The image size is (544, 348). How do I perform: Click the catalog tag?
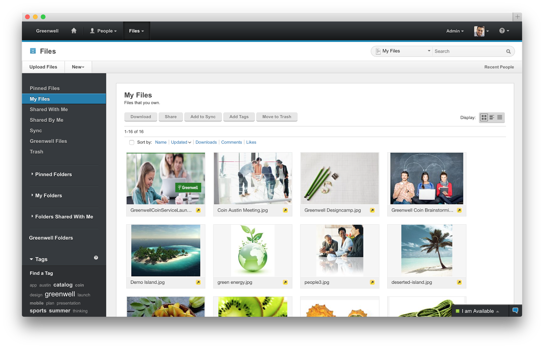[63, 285]
